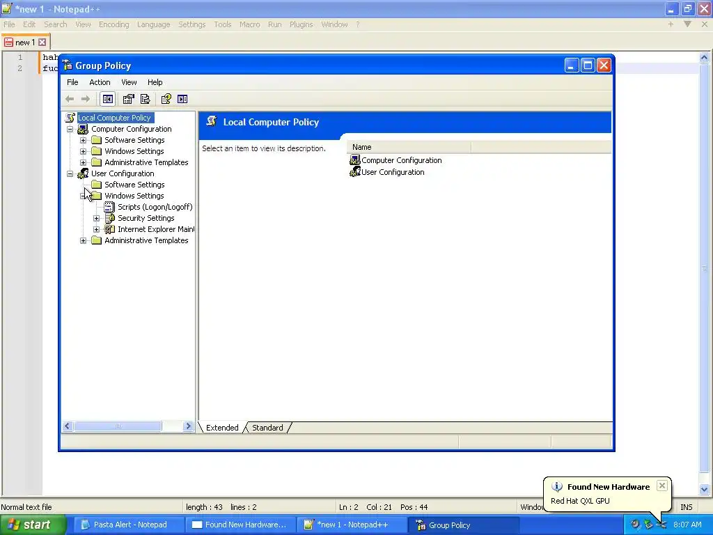This screenshot has height=535, width=713.
Task: Open the Macro menu in Notepad++
Action: [250, 24]
